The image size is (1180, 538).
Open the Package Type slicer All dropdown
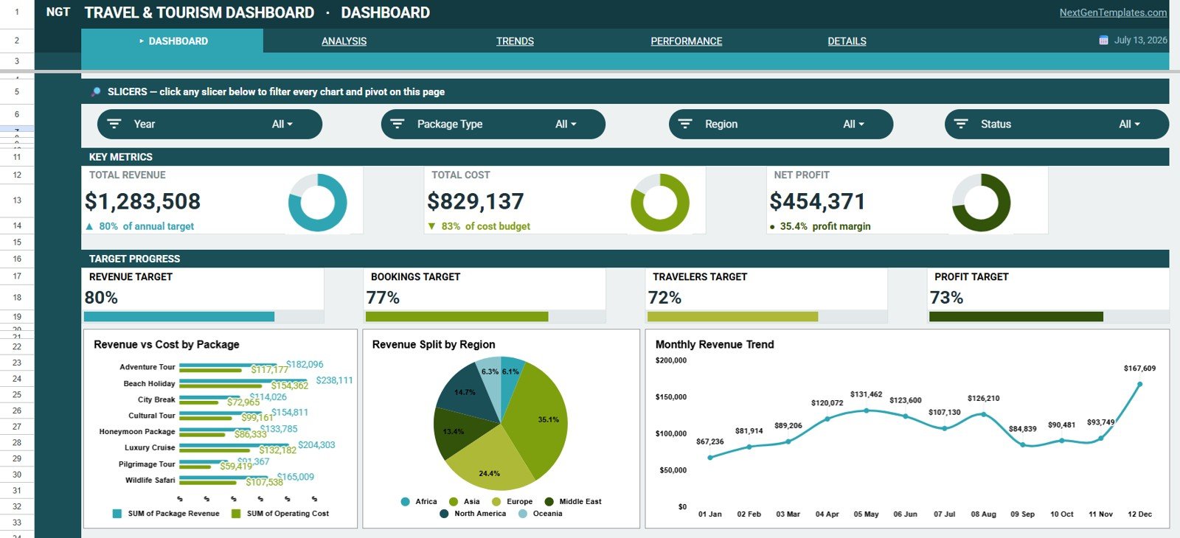566,124
